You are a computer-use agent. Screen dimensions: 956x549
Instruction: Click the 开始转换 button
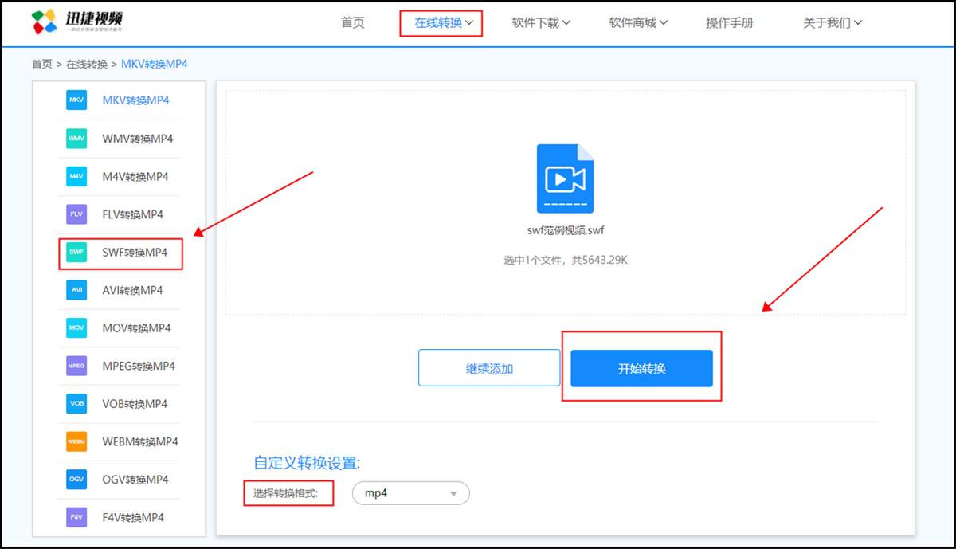pyautogui.click(x=641, y=367)
